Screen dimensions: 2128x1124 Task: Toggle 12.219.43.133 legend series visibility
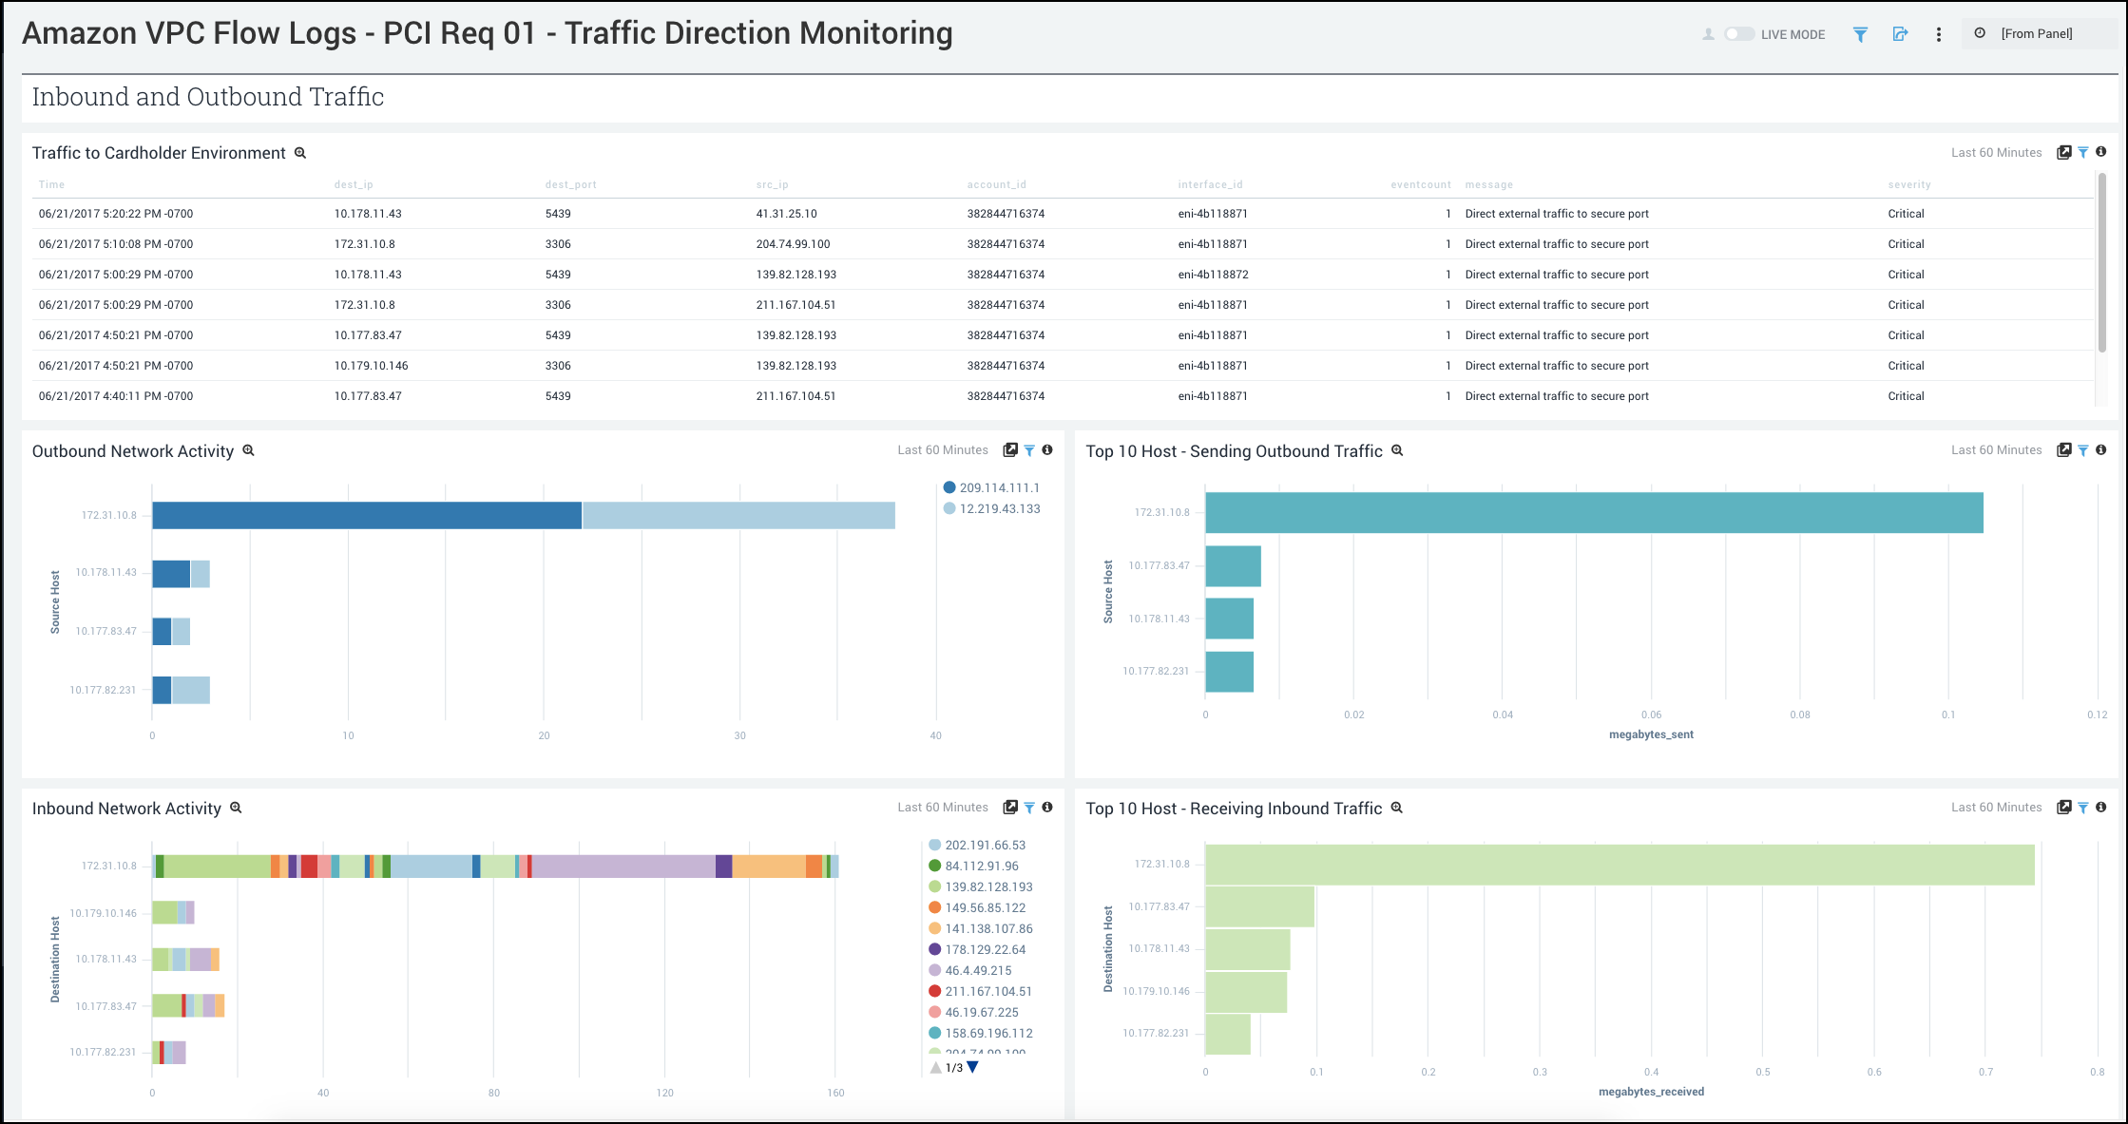point(999,508)
